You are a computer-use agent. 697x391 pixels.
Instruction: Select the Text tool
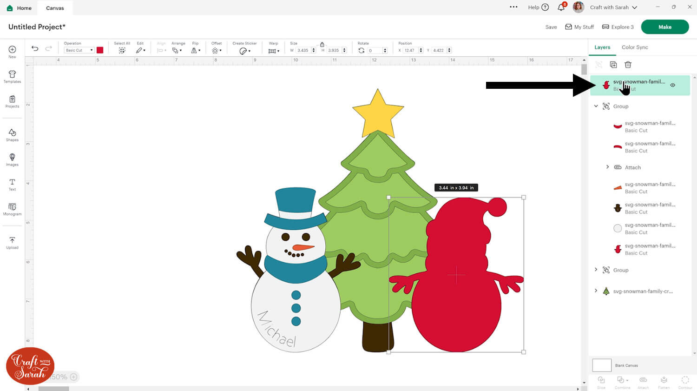12,184
